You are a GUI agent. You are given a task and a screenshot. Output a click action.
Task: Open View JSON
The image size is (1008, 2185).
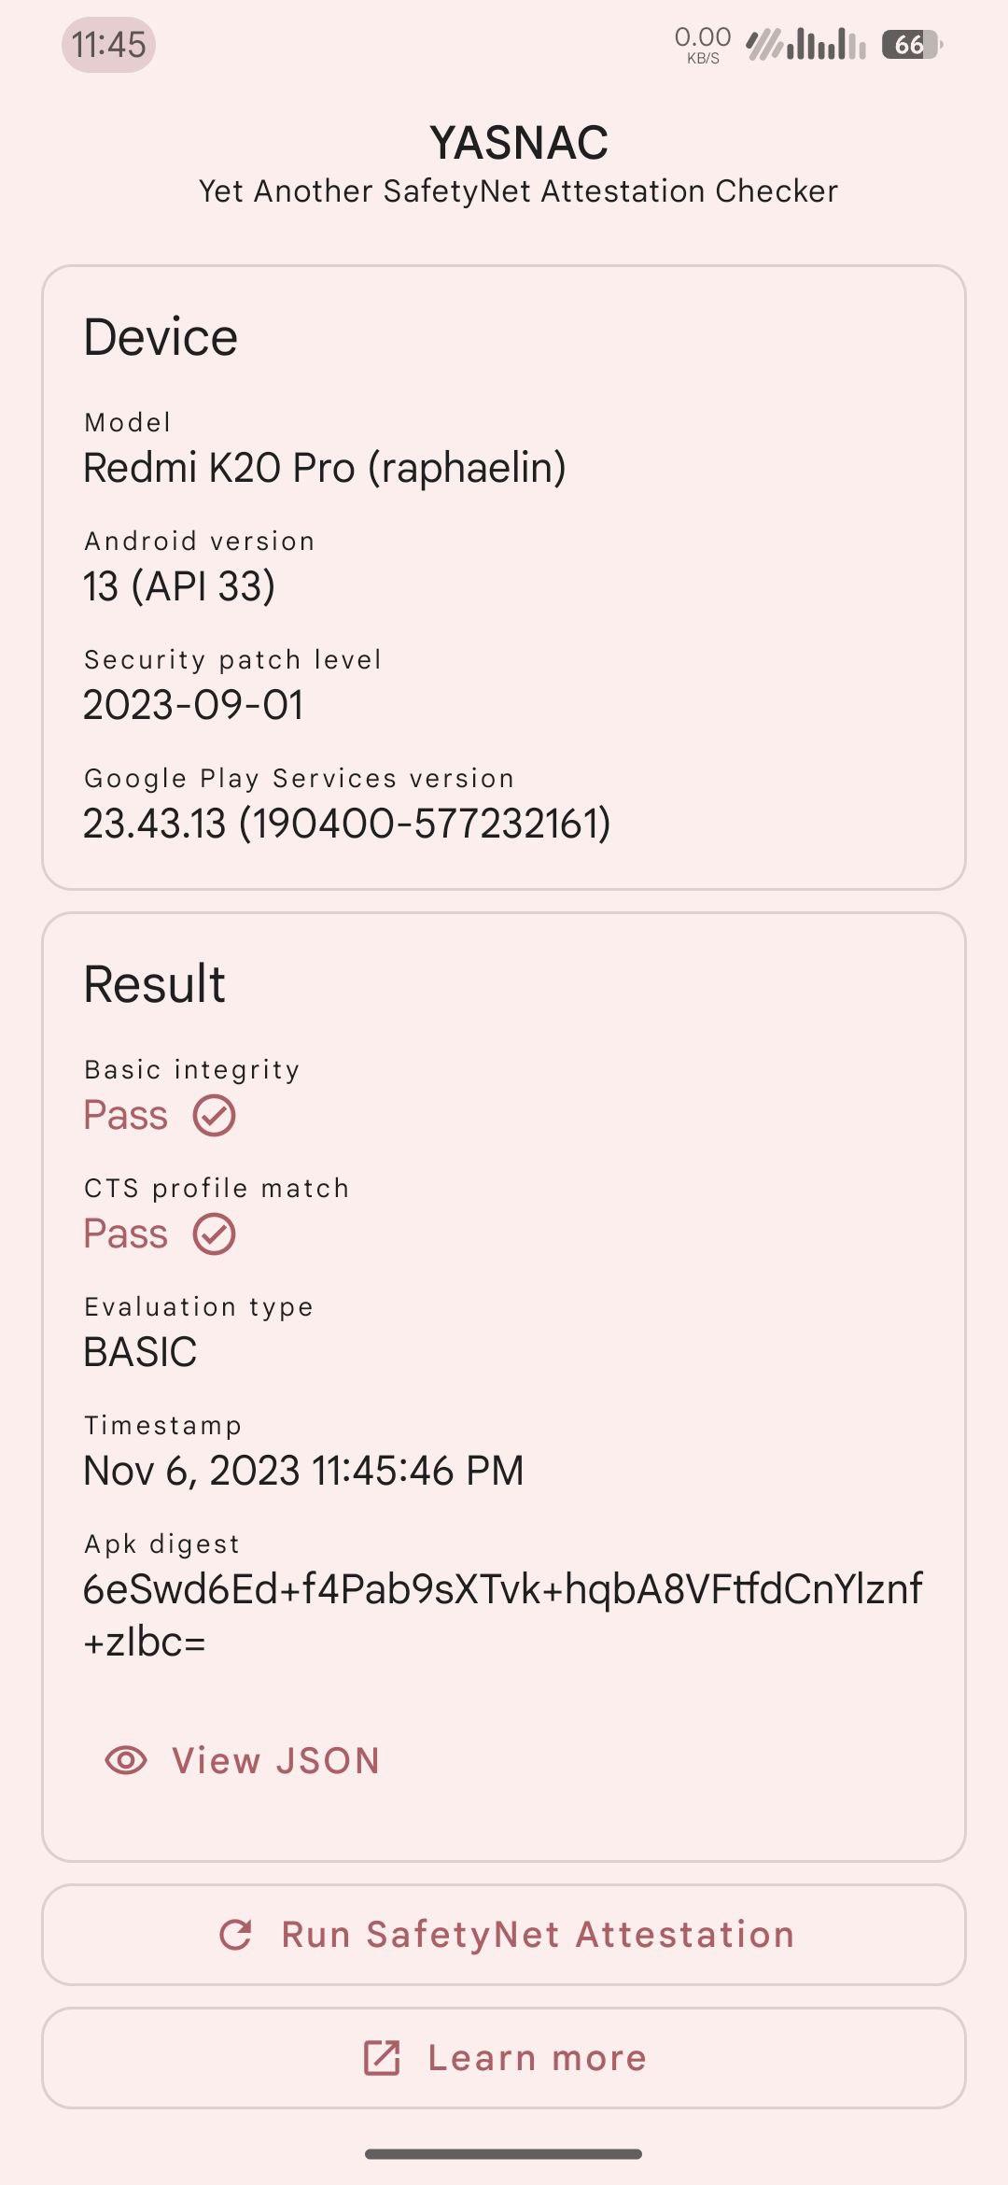(x=243, y=1760)
